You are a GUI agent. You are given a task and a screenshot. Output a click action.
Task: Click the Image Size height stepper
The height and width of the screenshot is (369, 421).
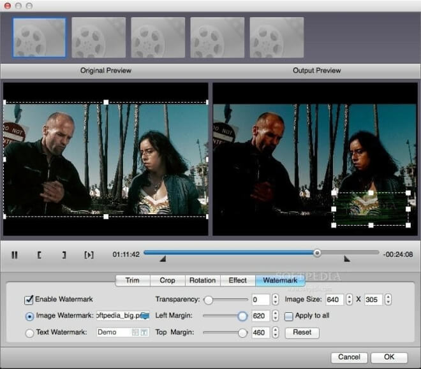388,300
